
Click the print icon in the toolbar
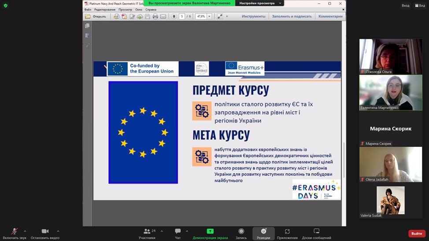pos(155,16)
